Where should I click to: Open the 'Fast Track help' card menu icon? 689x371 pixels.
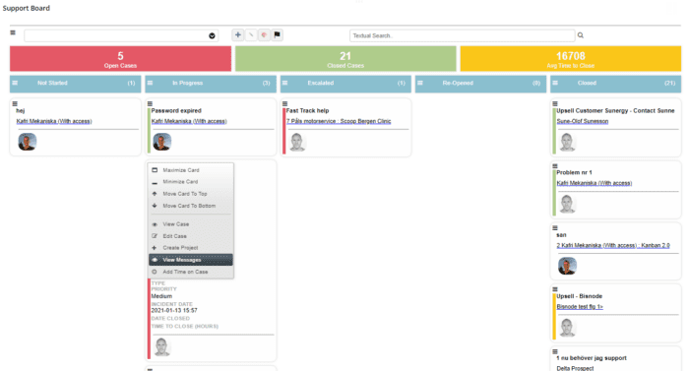284,103
